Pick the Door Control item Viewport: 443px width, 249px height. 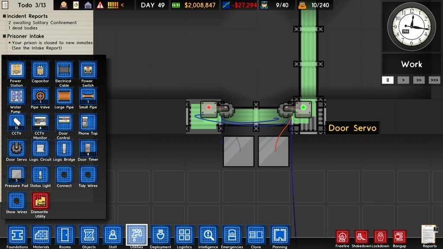click(x=64, y=122)
